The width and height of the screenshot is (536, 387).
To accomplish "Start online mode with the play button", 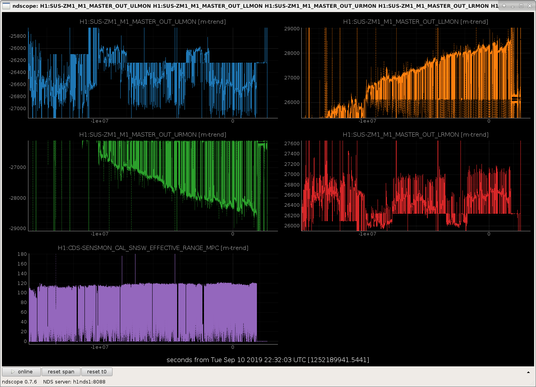I will (x=21, y=372).
